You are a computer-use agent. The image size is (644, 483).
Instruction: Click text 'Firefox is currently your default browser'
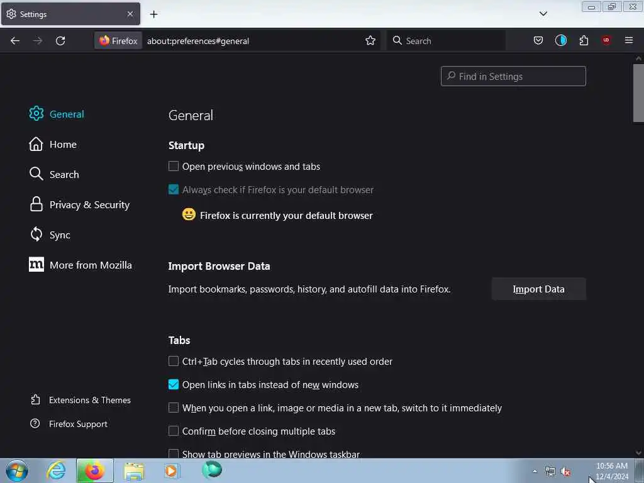[286, 216]
